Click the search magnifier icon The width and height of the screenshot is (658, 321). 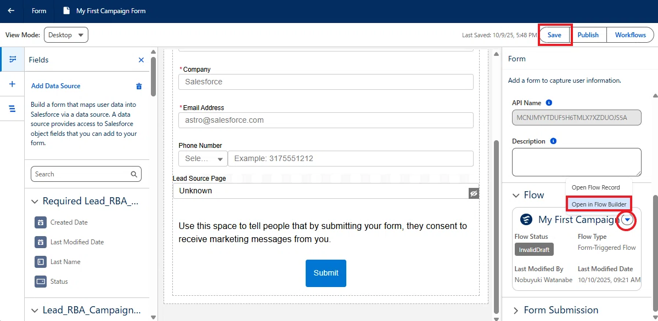pos(134,174)
